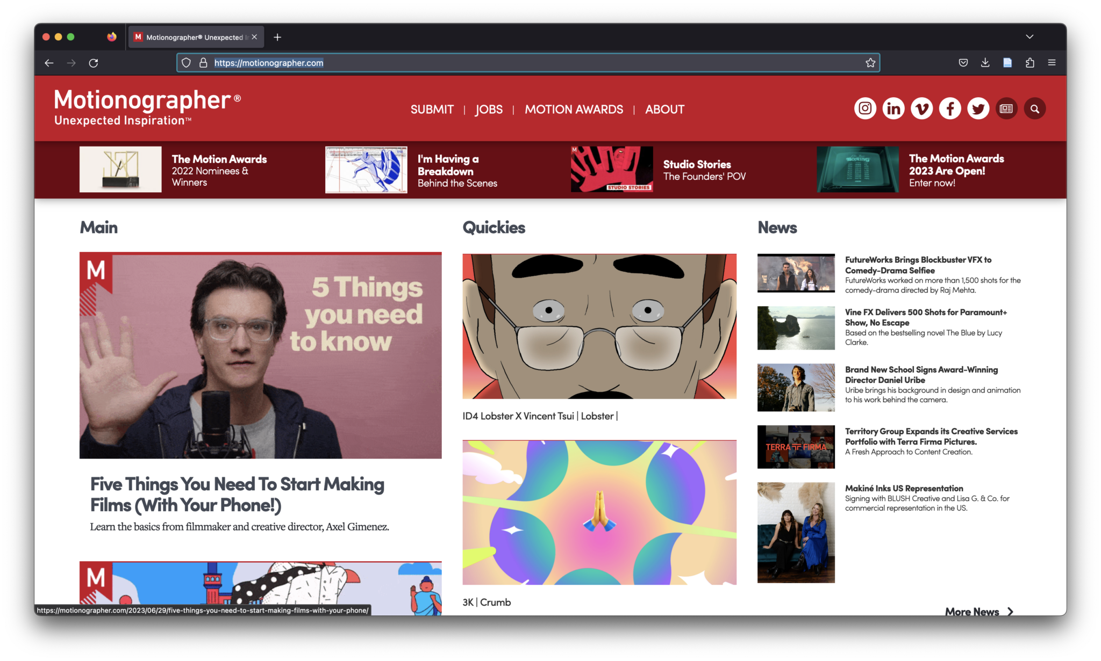
Task: Open Motionographer's Instagram page
Action: [x=865, y=109]
